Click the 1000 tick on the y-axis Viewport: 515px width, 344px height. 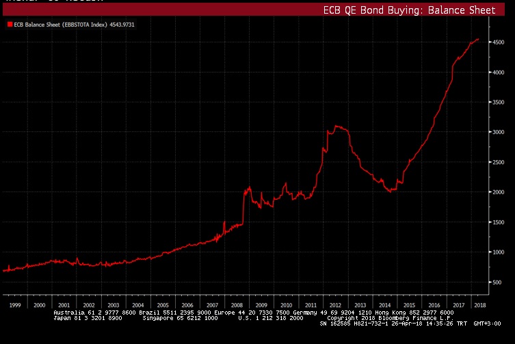tap(497, 252)
